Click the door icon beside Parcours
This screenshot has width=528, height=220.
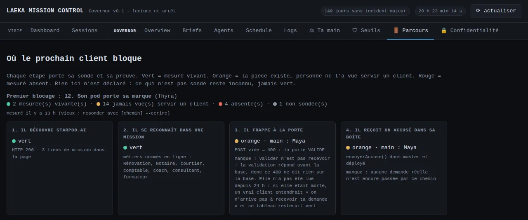tap(396, 30)
